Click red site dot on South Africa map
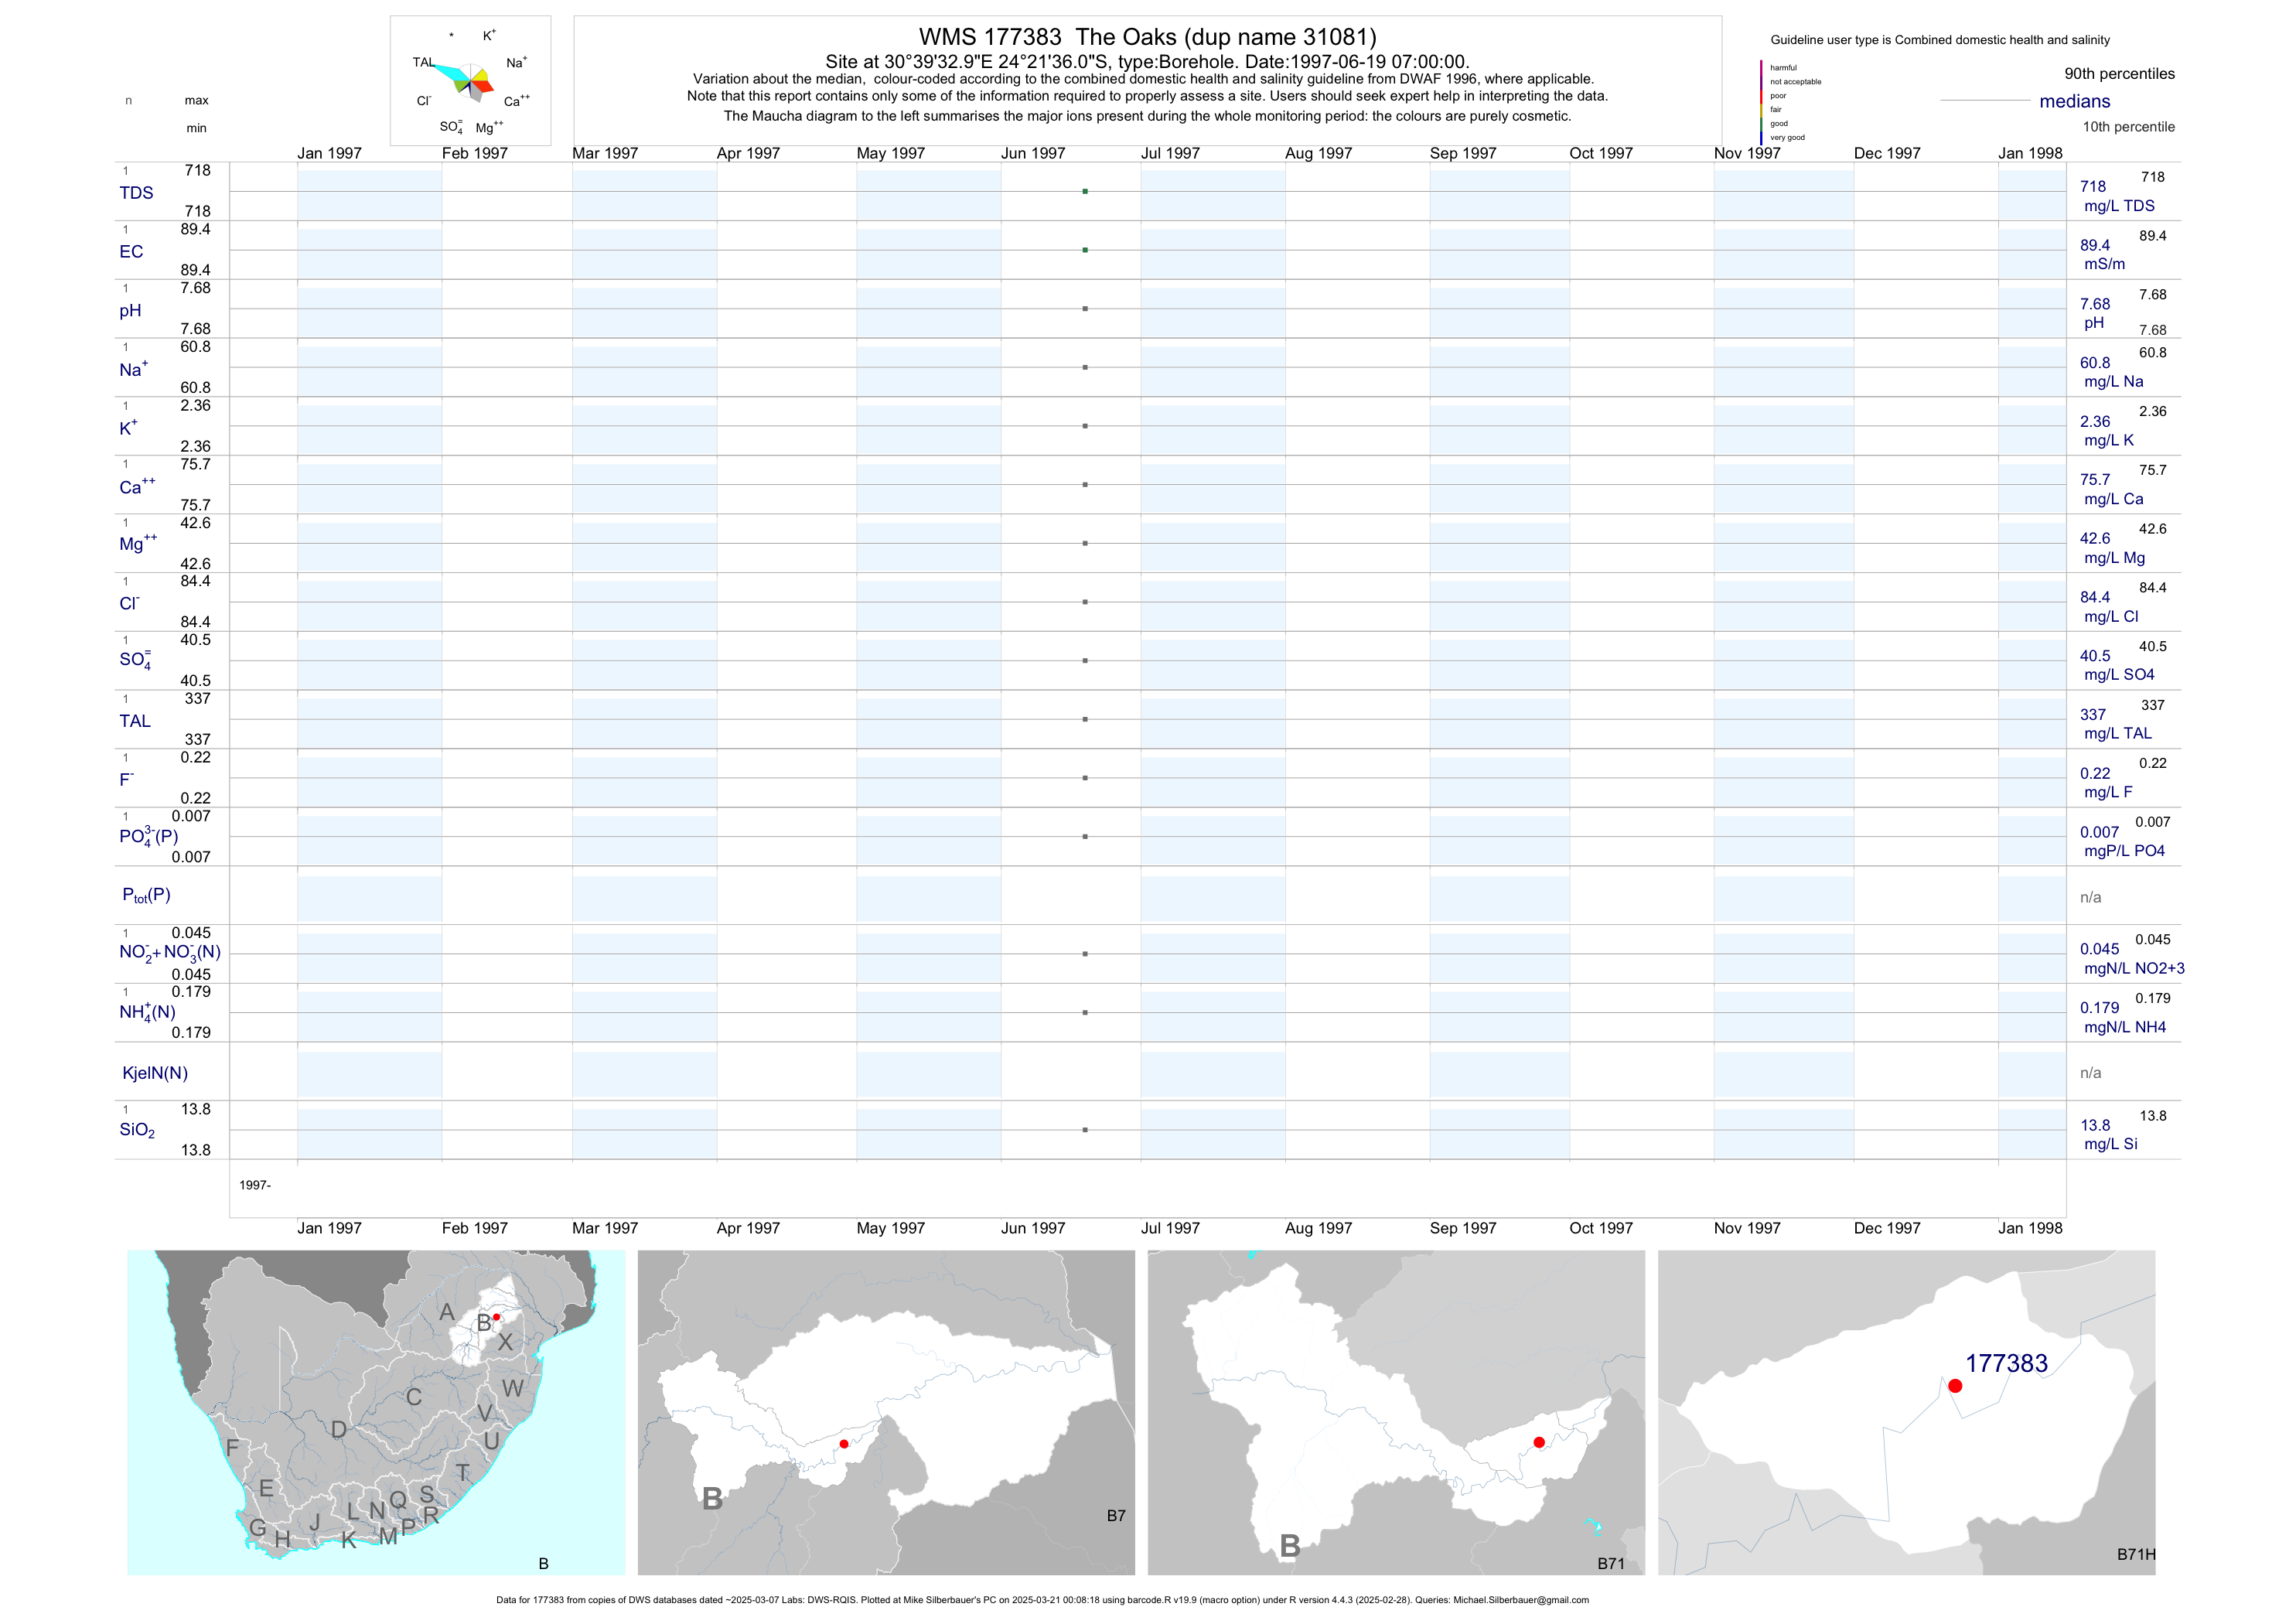This screenshot has height=1624, width=2296. coord(496,1317)
